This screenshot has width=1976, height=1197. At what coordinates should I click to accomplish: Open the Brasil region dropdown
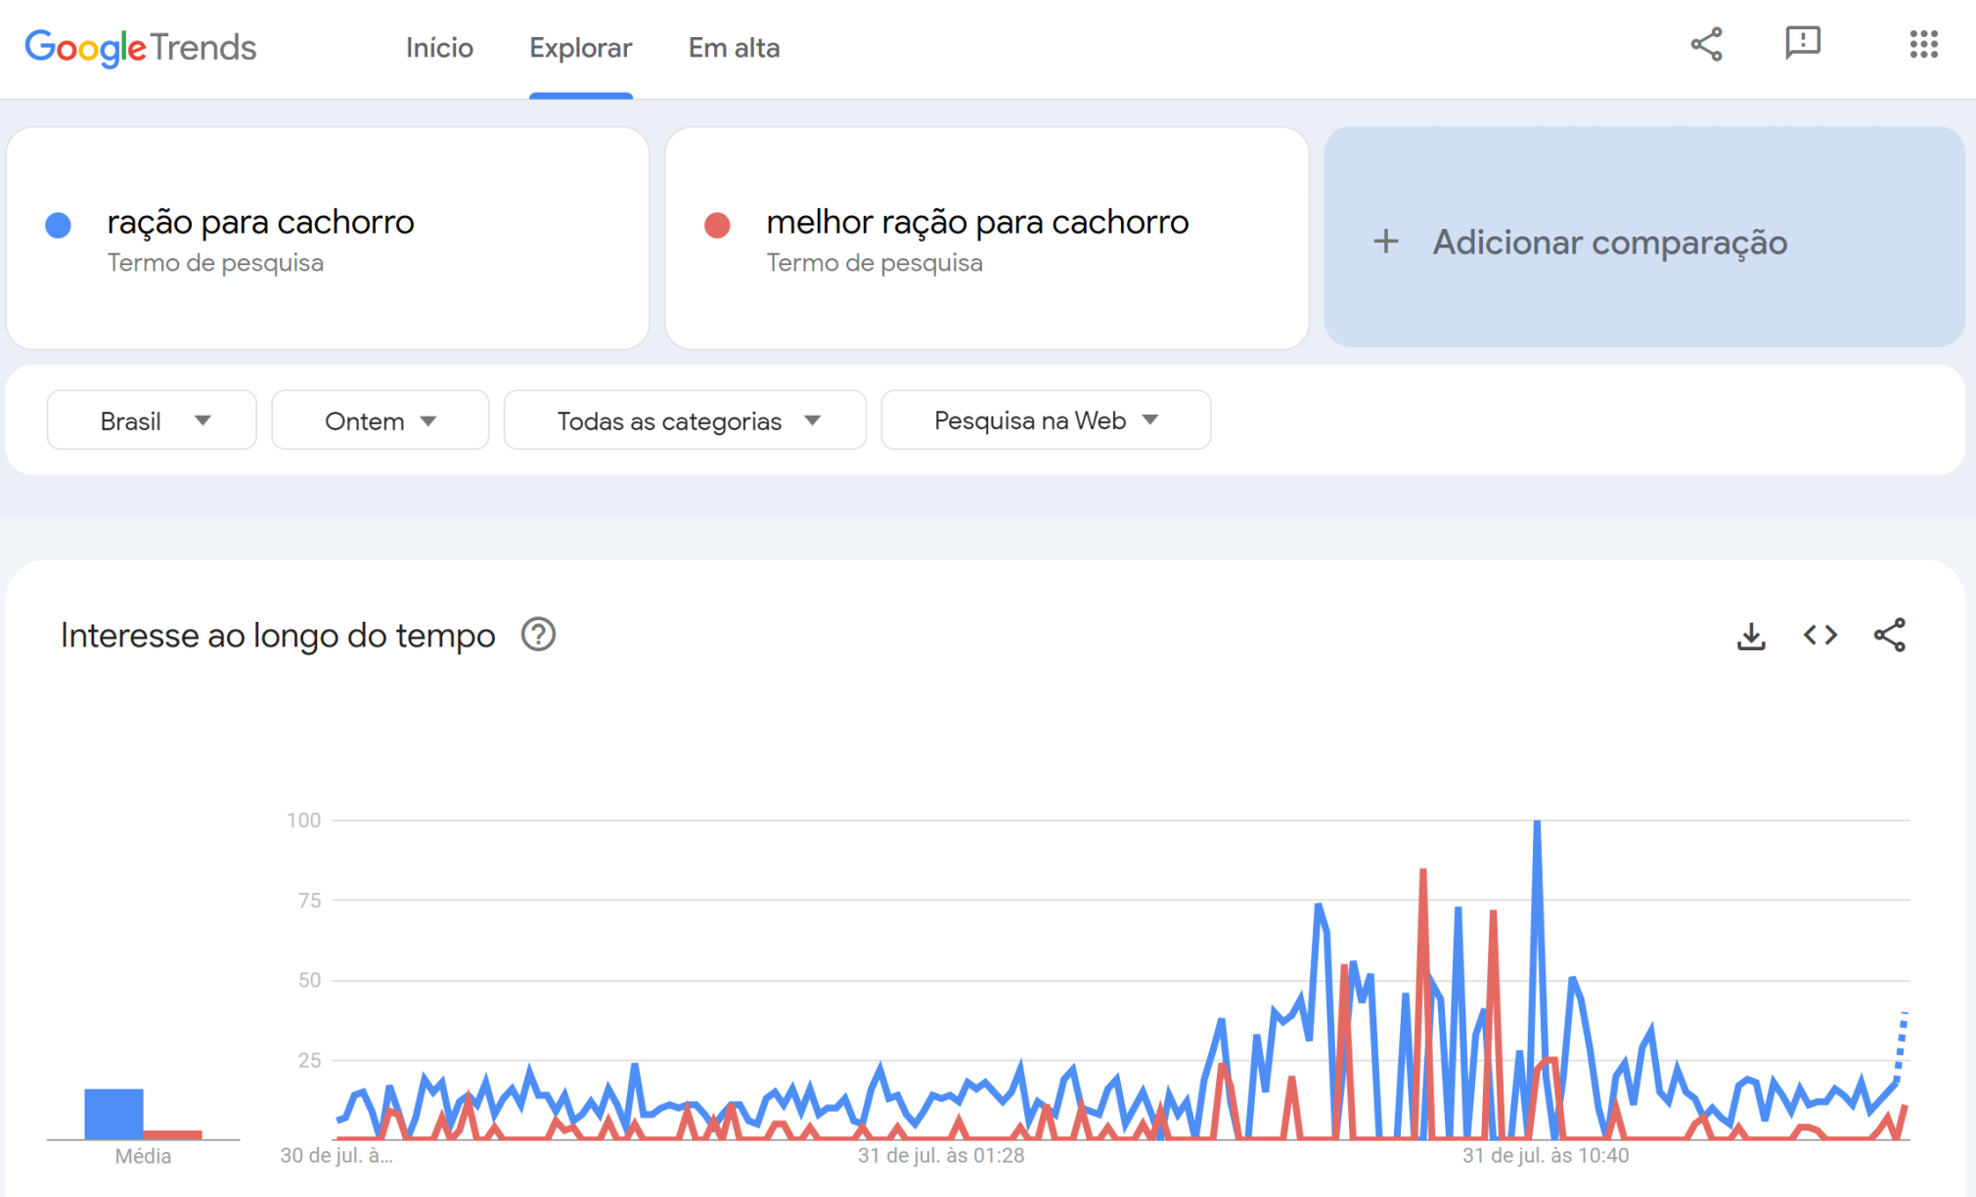pyautogui.click(x=151, y=420)
